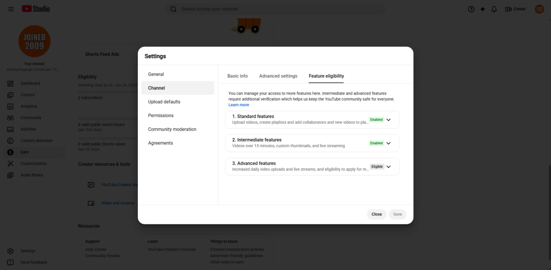The width and height of the screenshot is (551, 270).
Task: Switch to the Advanced settings tab
Action: point(278,76)
